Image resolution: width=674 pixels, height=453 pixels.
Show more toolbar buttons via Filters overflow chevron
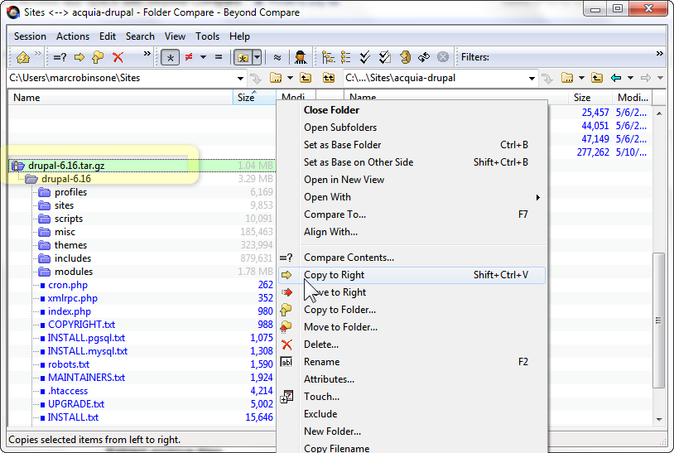(659, 53)
